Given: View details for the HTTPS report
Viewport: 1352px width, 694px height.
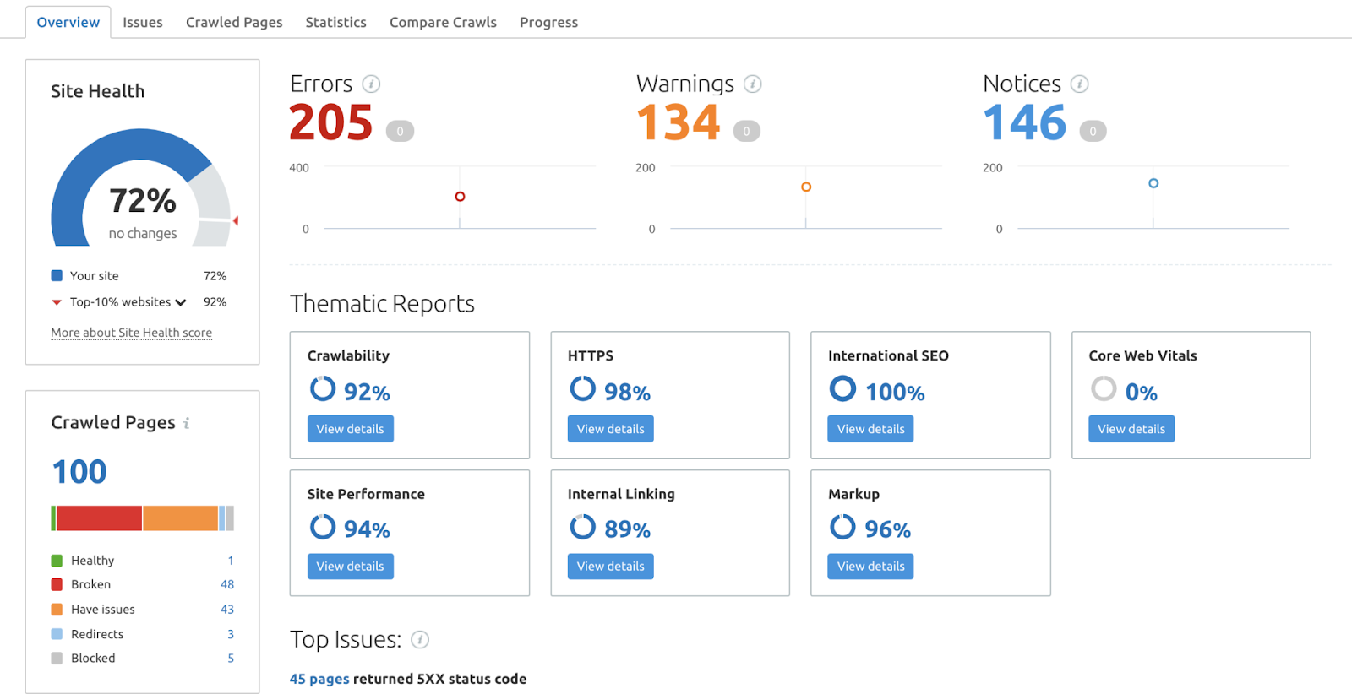Looking at the screenshot, I should (610, 429).
